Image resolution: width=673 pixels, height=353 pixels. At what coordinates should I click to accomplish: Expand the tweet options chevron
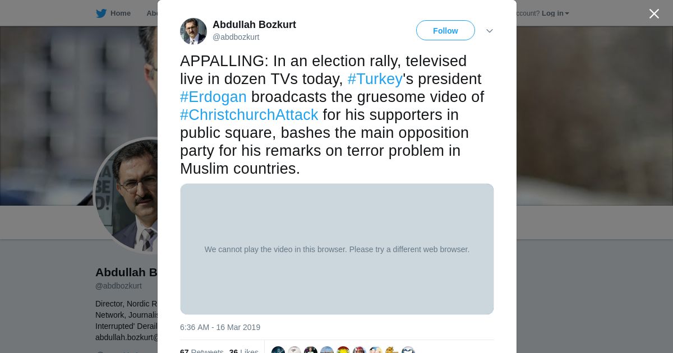click(x=489, y=31)
